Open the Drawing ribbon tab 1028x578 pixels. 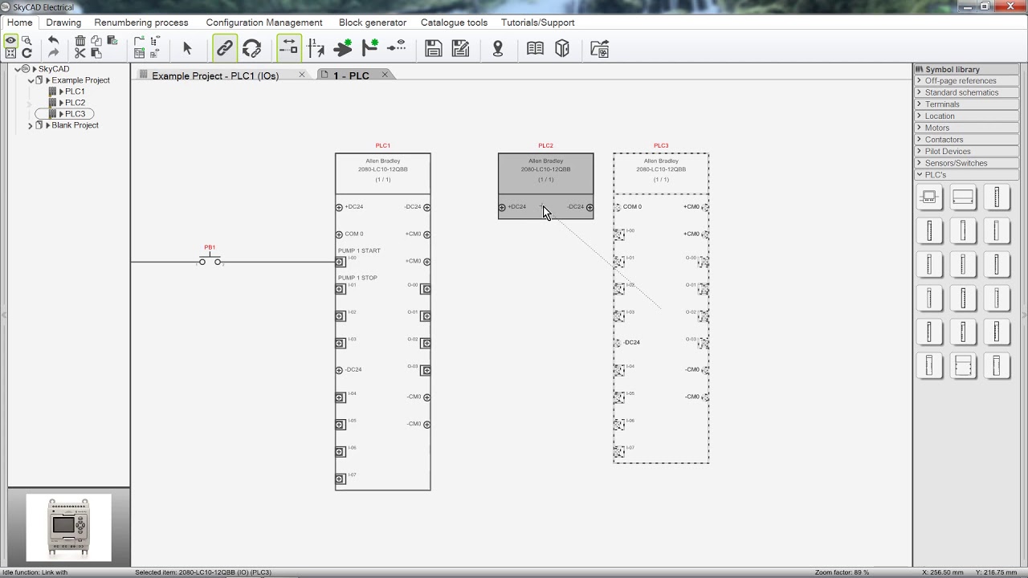[63, 22]
